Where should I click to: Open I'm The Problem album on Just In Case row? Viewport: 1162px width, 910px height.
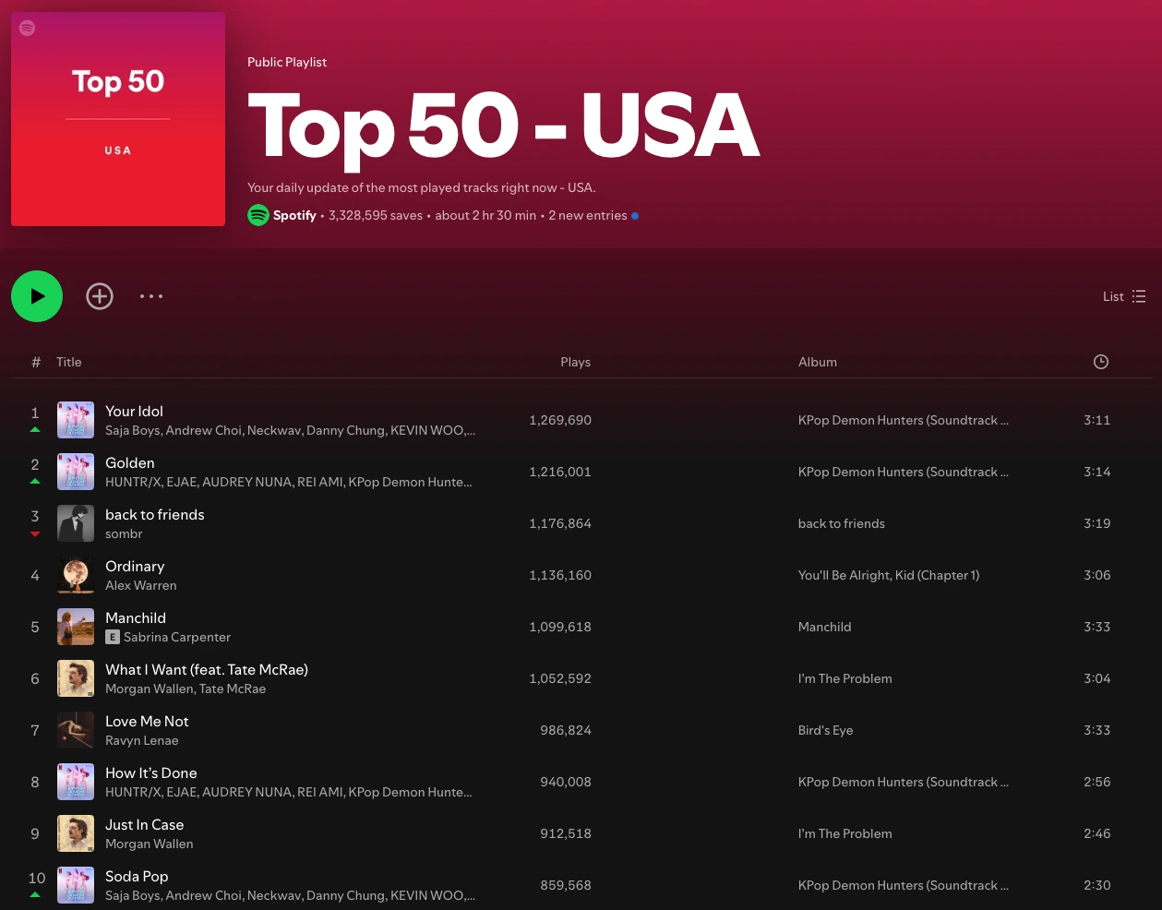[x=845, y=833]
